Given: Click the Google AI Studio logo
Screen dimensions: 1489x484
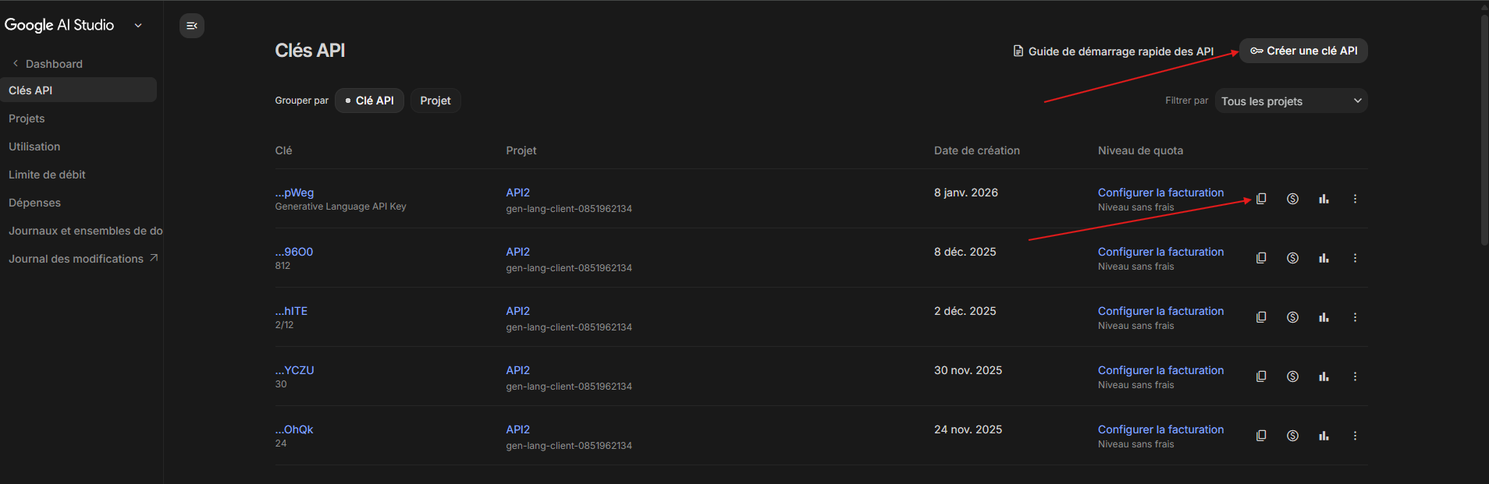Looking at the screenshot, I should pos(59,25).
